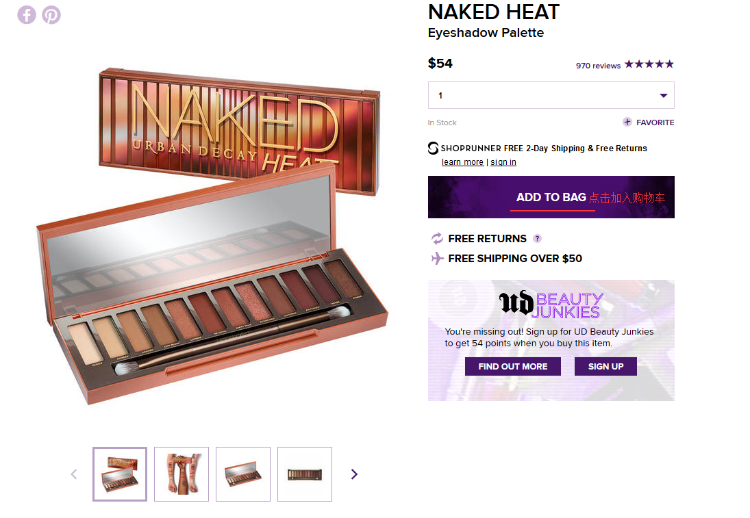Share product on Pinterest icon
Image resolution: width=750 pixels, height=518 pixels.
click(51, 14)
